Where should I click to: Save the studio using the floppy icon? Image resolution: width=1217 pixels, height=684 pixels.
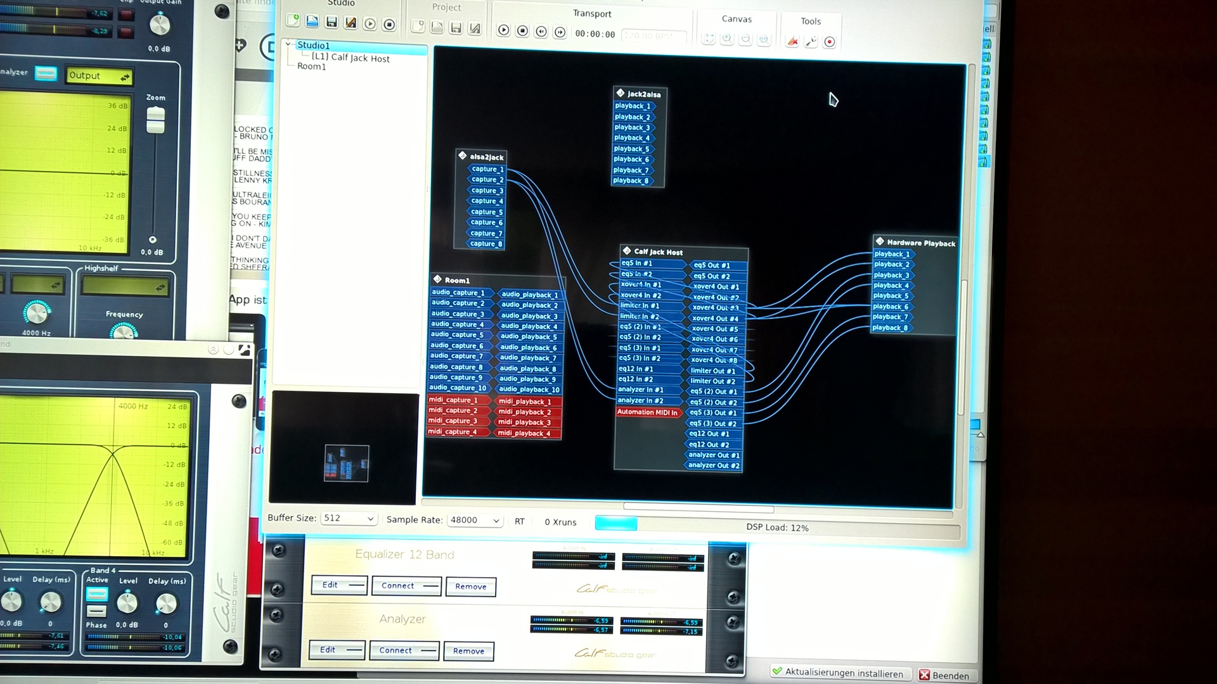click(x=332, y=22)
